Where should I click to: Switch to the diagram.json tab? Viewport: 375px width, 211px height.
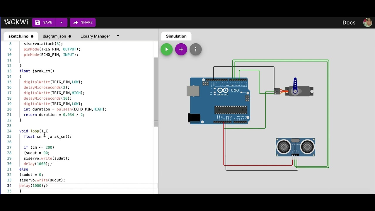pyautogui.click(x=57, y=36)
